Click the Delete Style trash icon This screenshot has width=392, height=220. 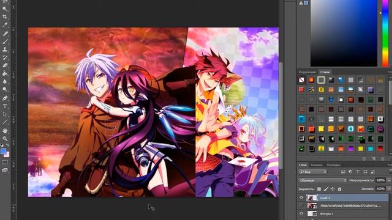382,159
